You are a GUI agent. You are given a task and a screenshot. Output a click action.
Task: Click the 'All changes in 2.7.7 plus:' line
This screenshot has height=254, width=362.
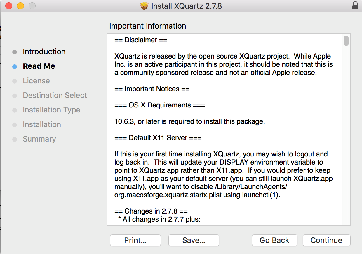coord(159,219)
